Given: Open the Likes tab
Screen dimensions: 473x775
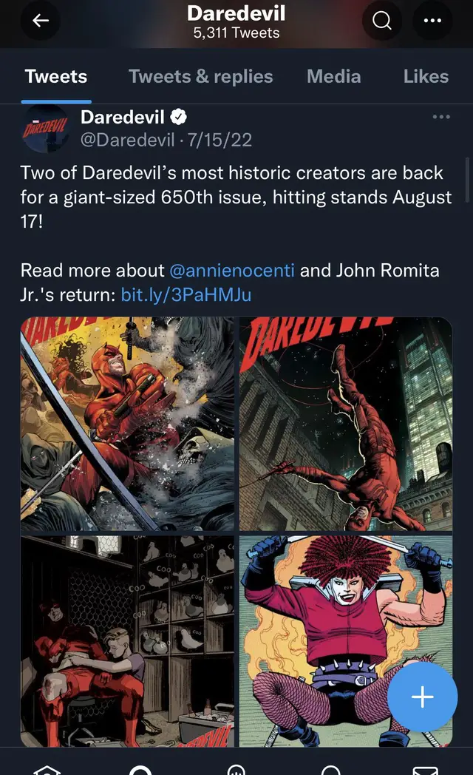Looking at the screenshot, I should click(x=426, y=77).
